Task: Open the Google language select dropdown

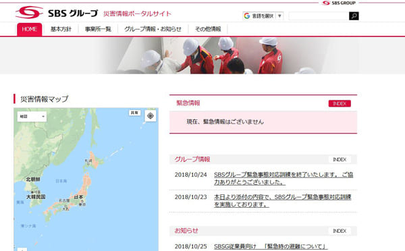Action: [x=263, y=16]
